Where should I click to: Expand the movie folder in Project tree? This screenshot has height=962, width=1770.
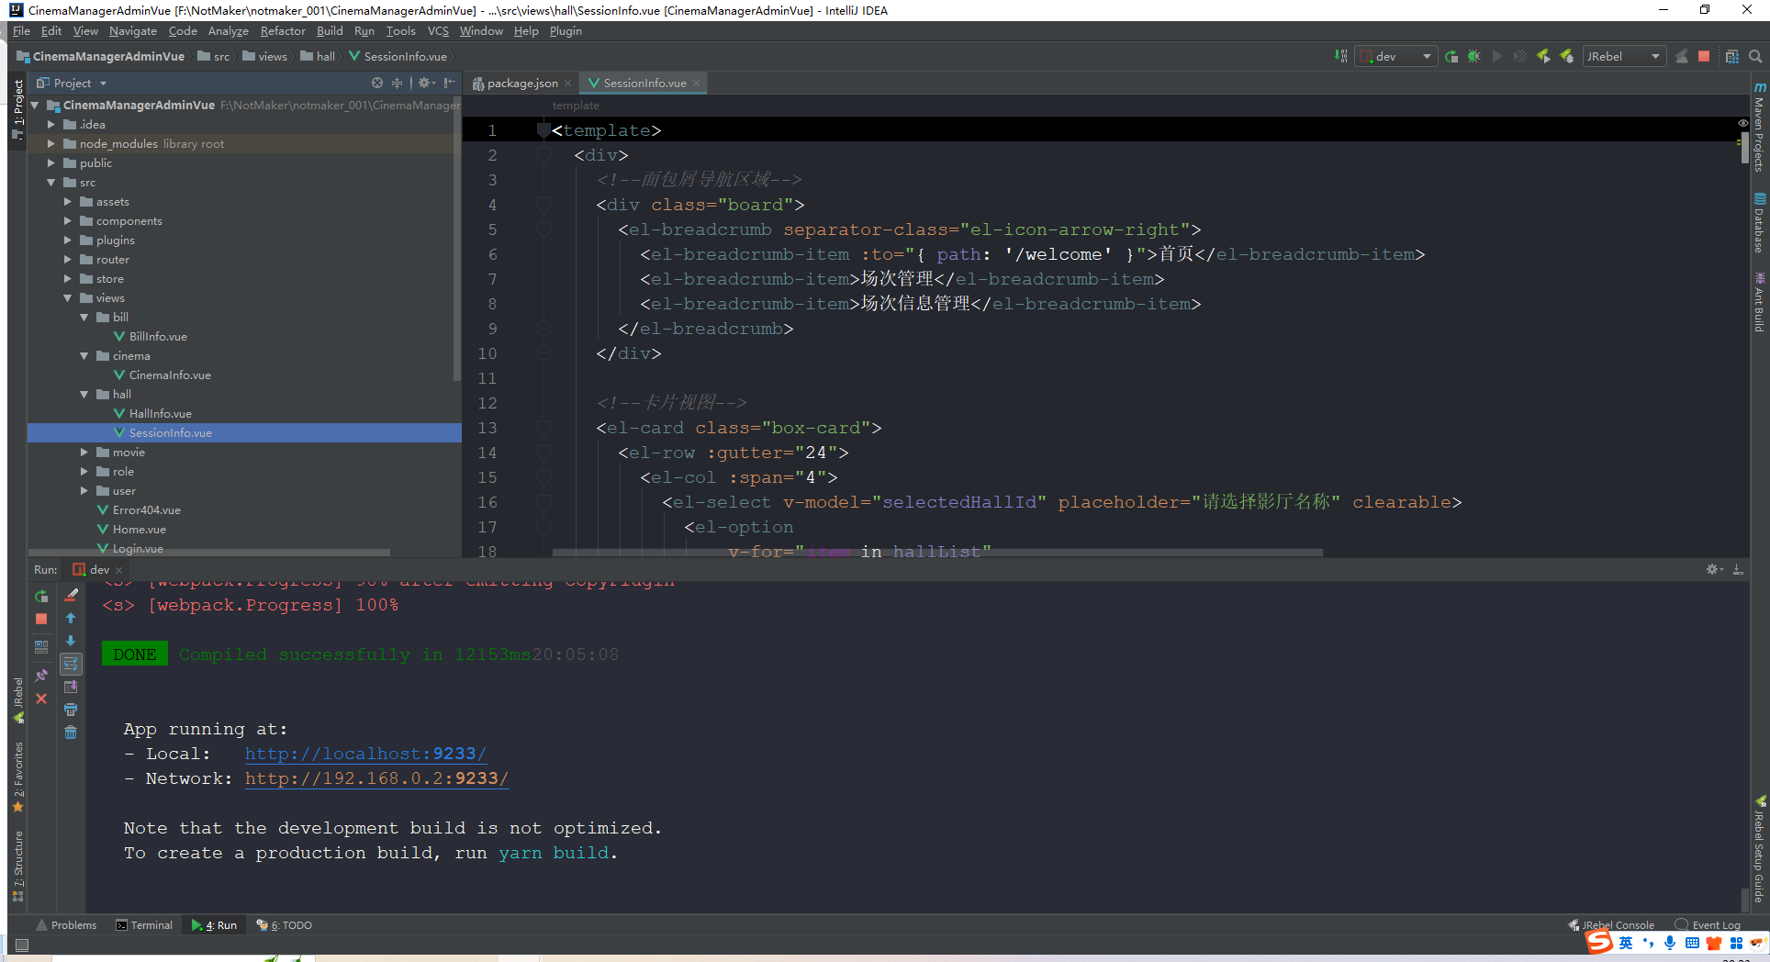pyautogui.click(x=84, y=452)
